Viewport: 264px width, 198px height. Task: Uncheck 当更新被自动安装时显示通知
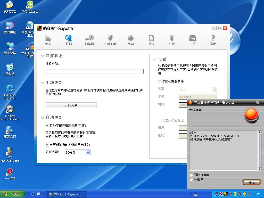pyautogui.click(x=47, y=145)
